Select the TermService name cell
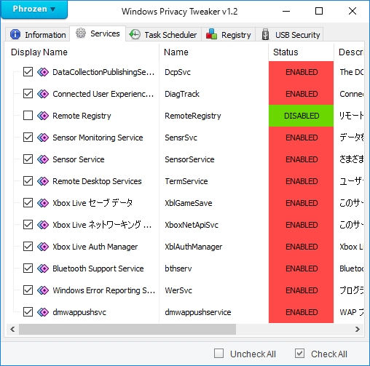The height and width of the screenshot is (366, 370). [186, 181]
